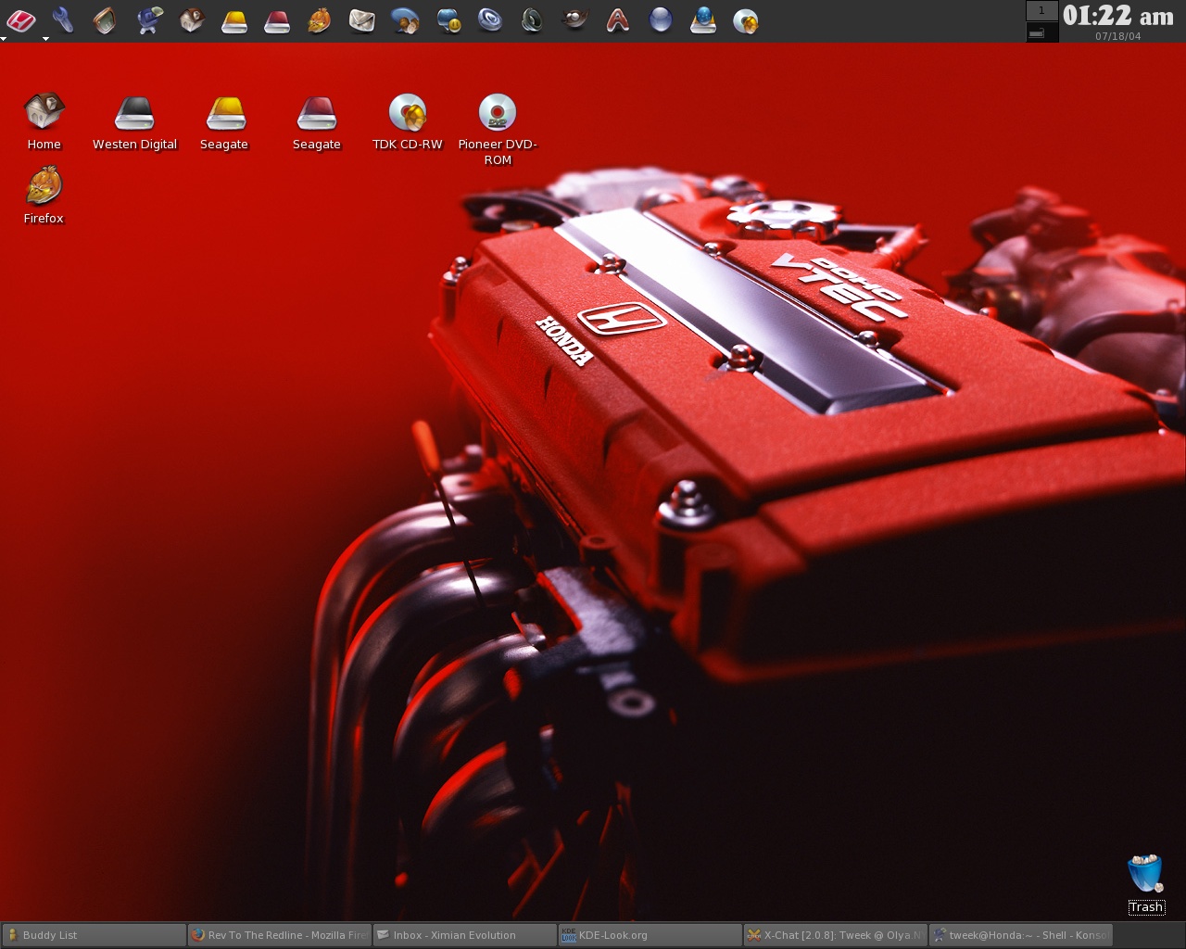Switch to Rev To The Redline Firefox window
Screen dimensions: 1186x949
point(279,935)
